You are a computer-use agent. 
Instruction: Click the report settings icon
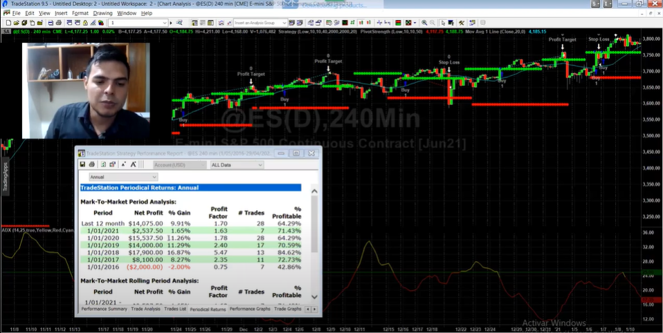[x=112, y=164]
